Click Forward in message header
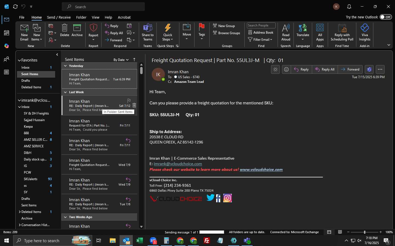395x246 pixels. click(x=350, y=69)
